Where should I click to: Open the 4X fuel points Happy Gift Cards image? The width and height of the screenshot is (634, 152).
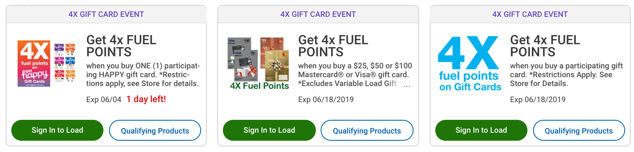(46, 64)
